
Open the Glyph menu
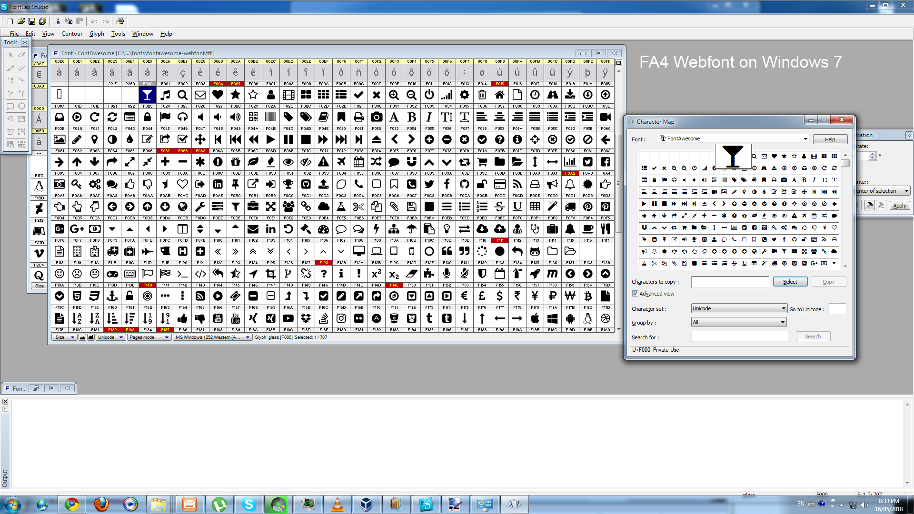tap(97, 34)
